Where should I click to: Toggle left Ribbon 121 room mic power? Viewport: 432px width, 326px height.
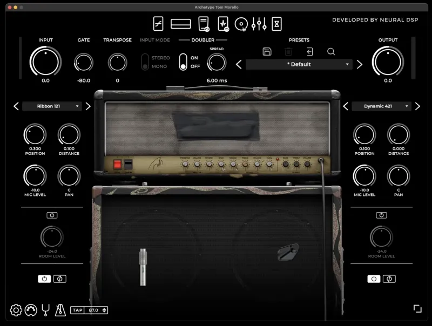pyautogui.click(x=52, y=215)
